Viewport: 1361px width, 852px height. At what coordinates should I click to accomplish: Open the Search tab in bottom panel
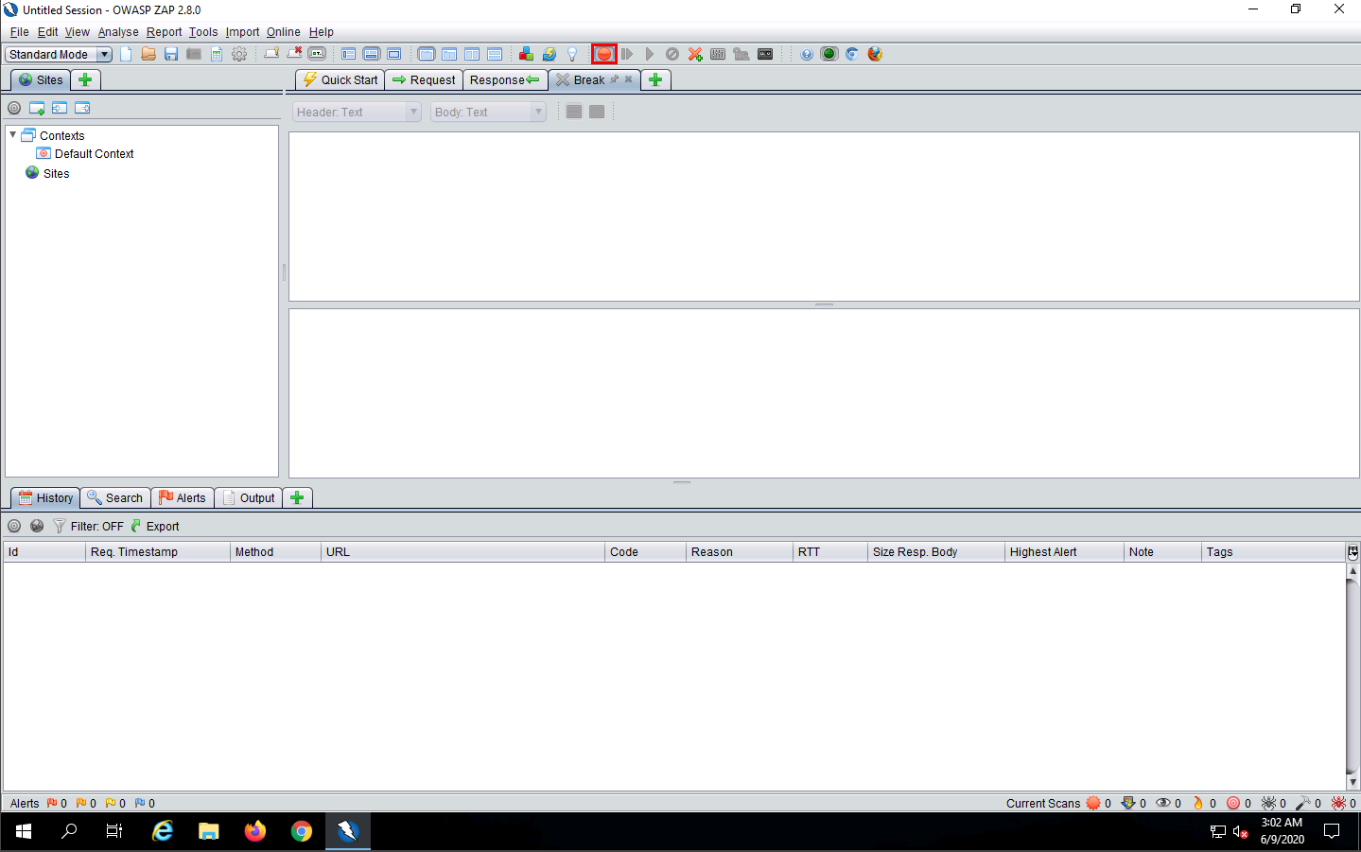tap(114, 497)
